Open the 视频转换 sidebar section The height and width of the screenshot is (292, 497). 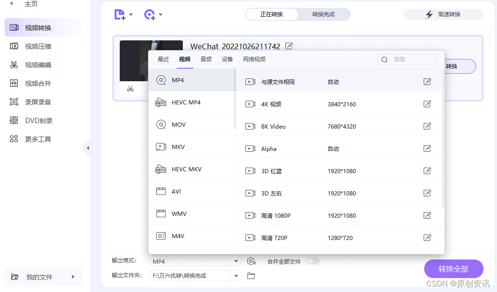click(x=44, y=27)
